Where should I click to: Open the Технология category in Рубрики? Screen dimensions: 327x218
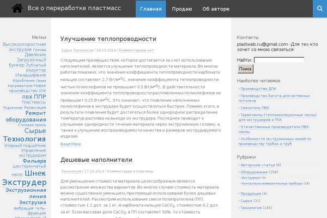coord(251,208)
